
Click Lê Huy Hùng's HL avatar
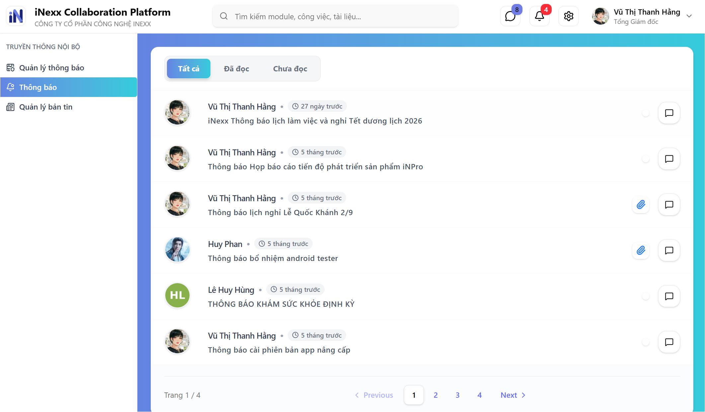(177, 295)
